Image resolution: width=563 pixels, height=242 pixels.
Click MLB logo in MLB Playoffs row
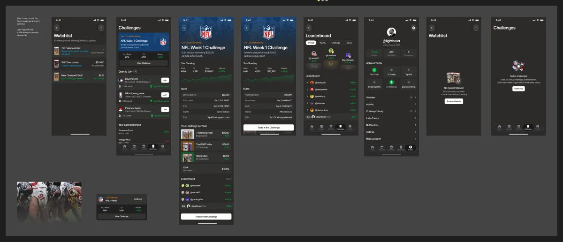tap(121, 81)
